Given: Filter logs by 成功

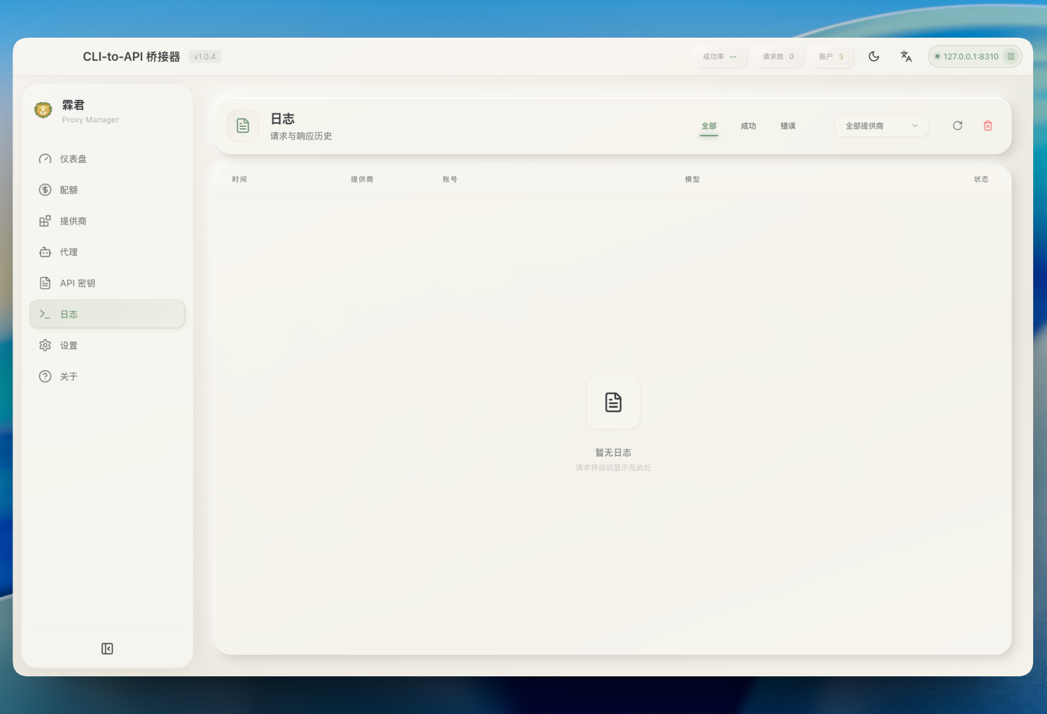Looking at the screenshot, I should [x=748, y=126].
